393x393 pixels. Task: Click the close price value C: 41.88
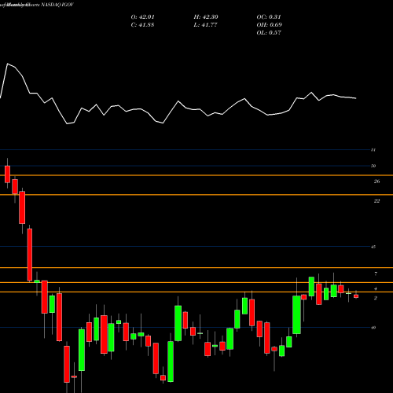pyautogui.click(x=142, y=25)
